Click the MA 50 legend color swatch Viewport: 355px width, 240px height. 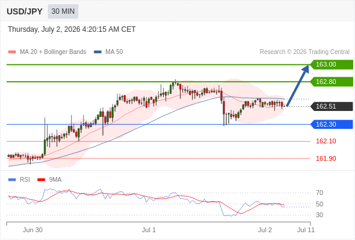click(x=97, y=52)
